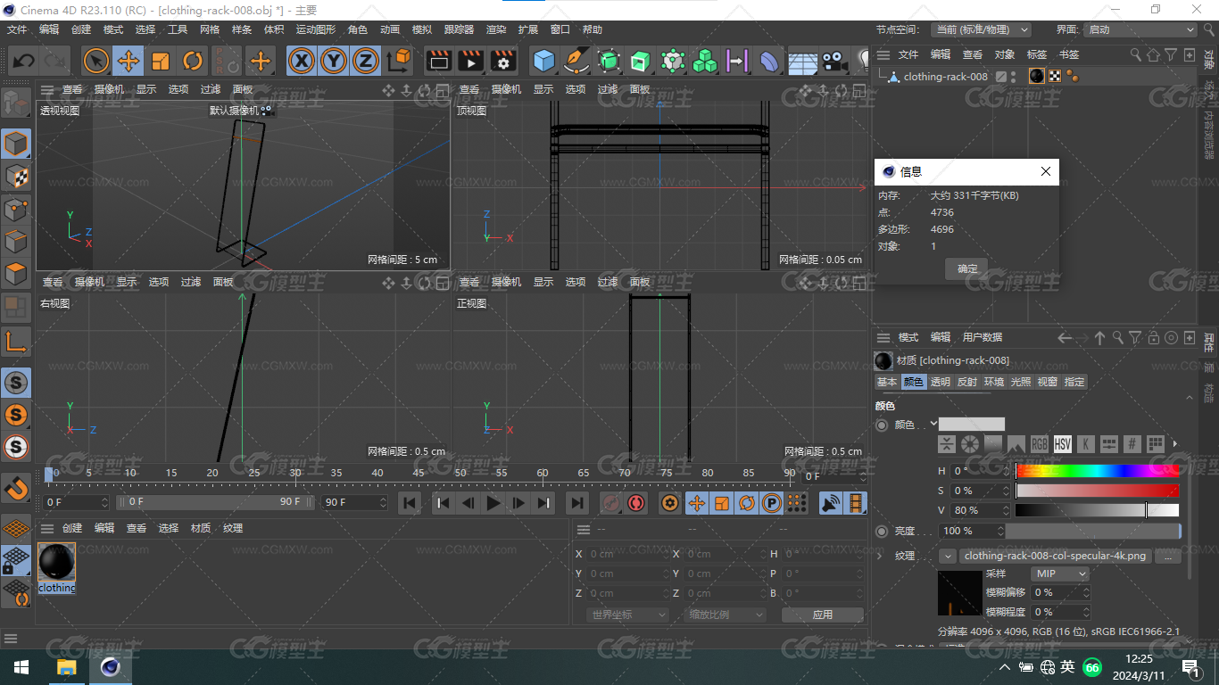Select the Live Selection arrow tool
Screen dimensions: 1219x685
[95, 61]
